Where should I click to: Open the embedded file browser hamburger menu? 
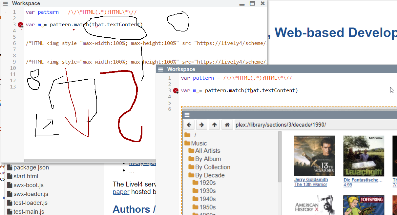pyautogui.click(x=187, y=115)
